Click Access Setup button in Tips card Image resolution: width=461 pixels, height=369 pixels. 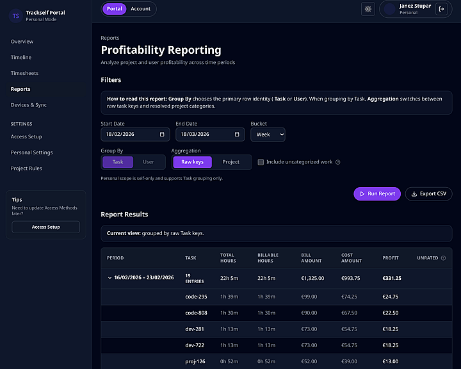point(45,227)
